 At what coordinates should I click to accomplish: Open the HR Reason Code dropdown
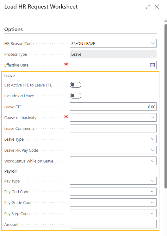(153, 43)
